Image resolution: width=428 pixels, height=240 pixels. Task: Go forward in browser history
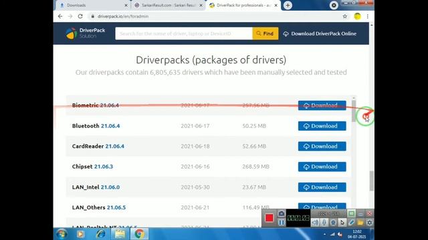(70, 16)
